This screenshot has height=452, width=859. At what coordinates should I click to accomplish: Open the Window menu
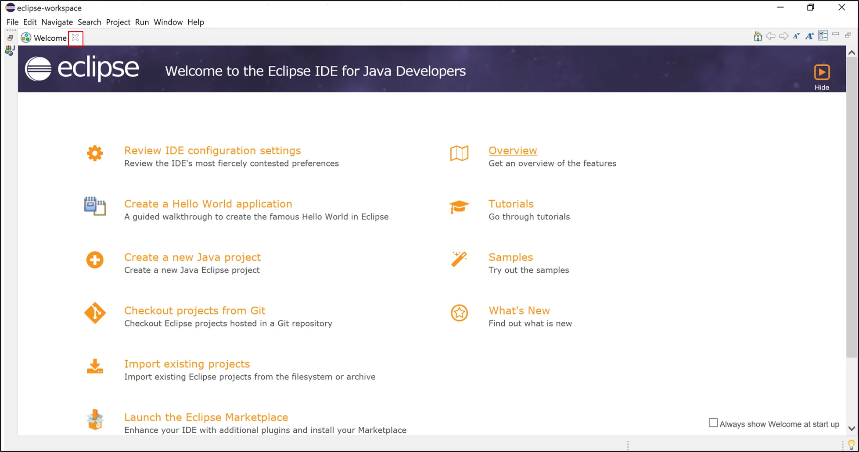coord(168,22)
